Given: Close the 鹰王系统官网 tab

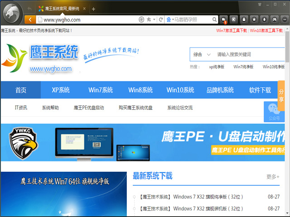Looking at the screenshot, I should 84,9.
